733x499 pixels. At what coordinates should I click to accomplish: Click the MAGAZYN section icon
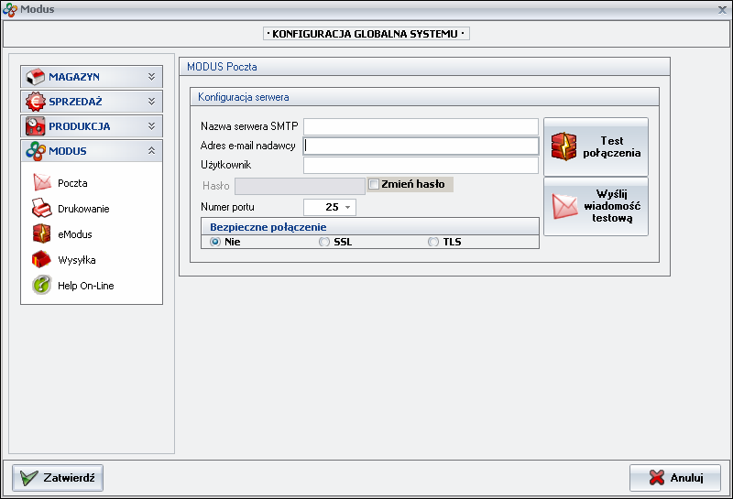[35, 77]
